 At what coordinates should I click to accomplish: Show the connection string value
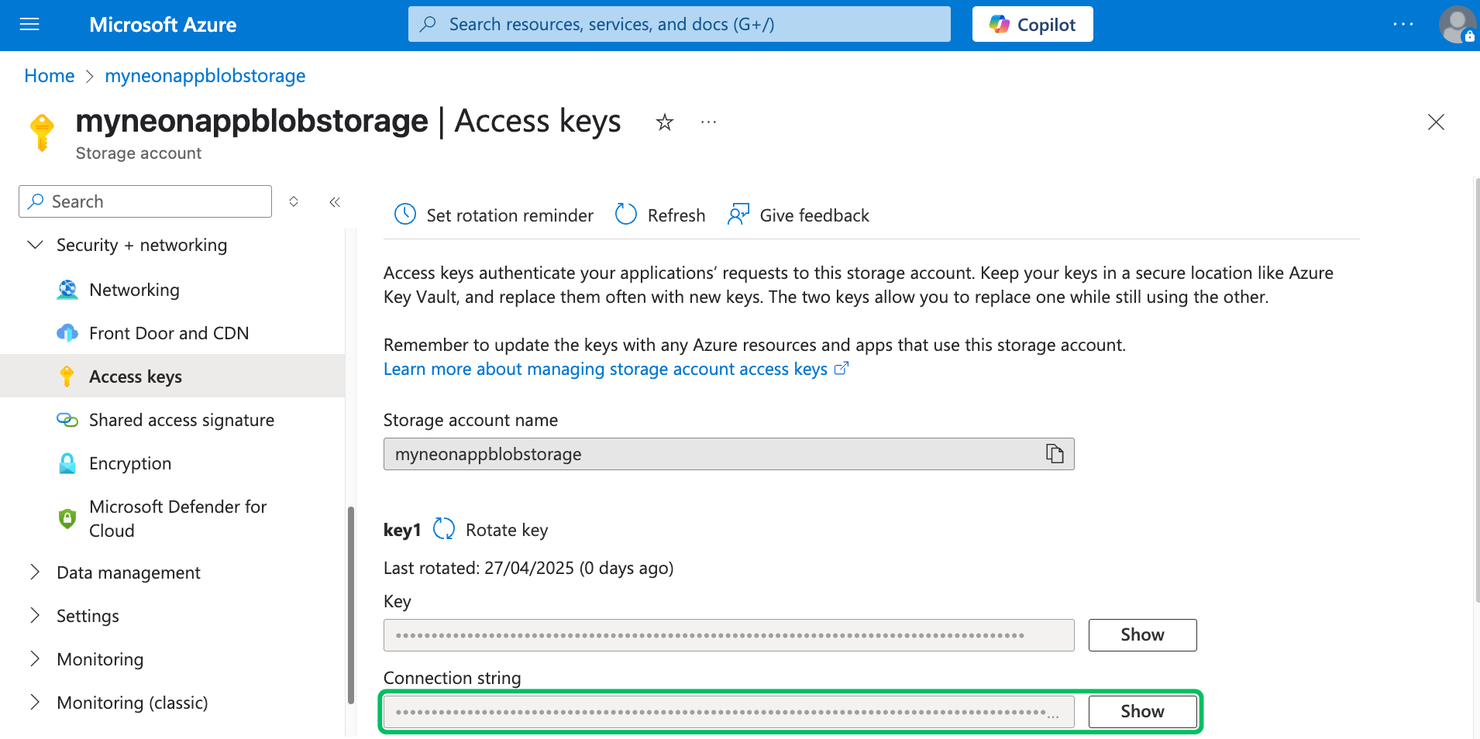[1142, 711]
